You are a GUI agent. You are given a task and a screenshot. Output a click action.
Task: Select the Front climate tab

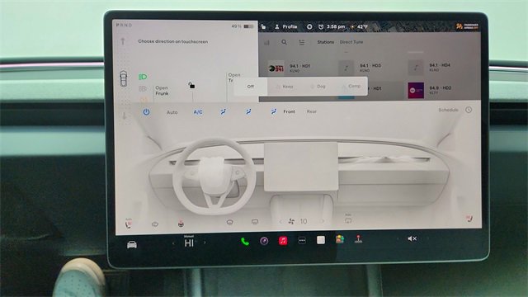[289, 111]
